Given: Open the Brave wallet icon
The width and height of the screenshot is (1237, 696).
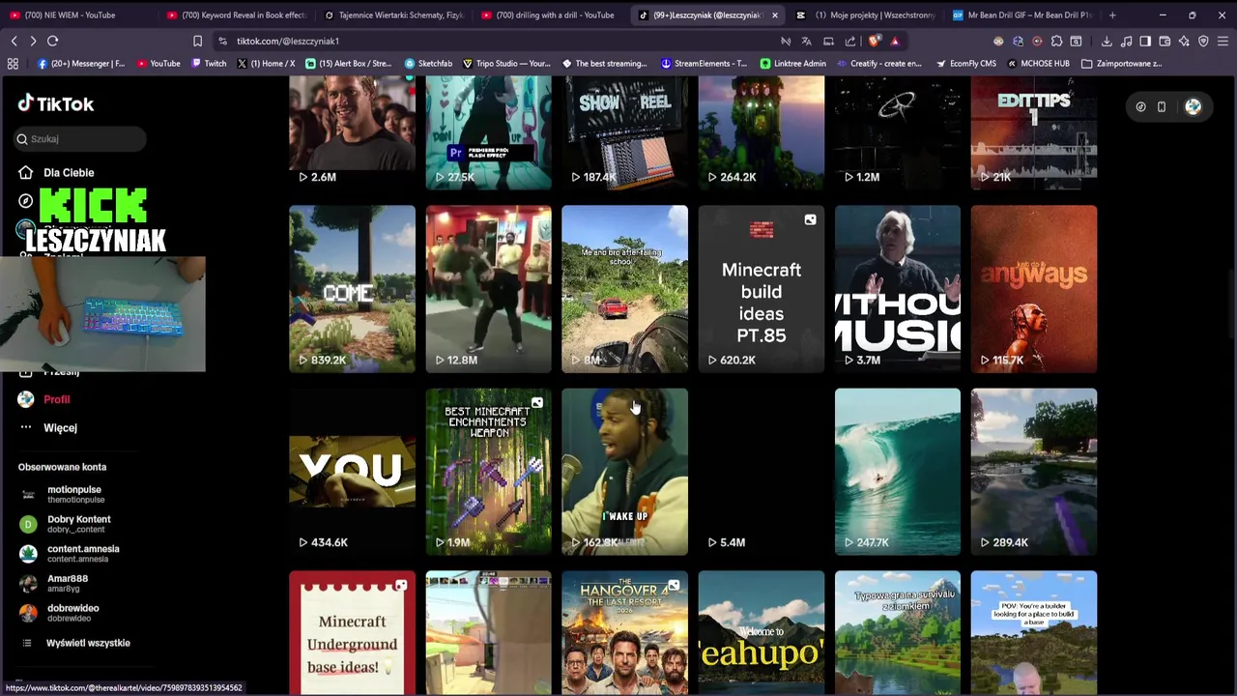Looking at the screenshot, I should (x=1165, y=41).
